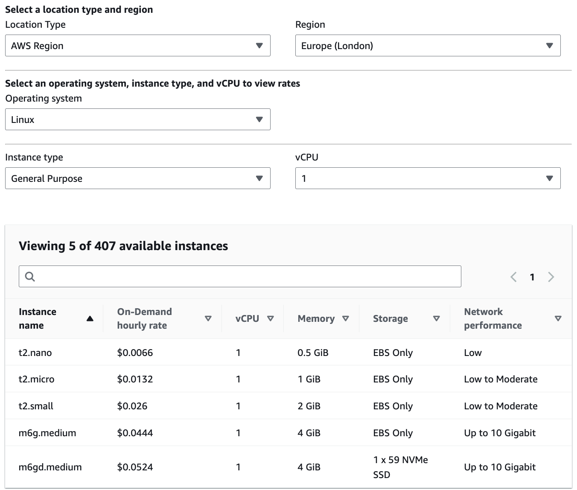Viewport: 577px width, 490px height.
Task: Click the Instance name column header
Action: [x=38, y=318]
